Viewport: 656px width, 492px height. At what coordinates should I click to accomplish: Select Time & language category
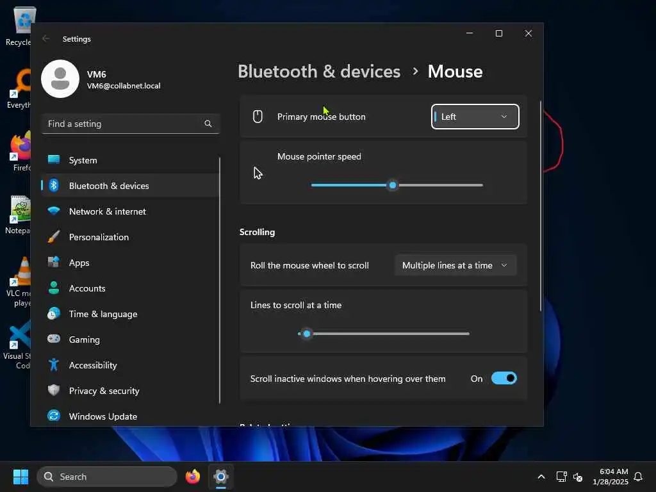point(130,314)
